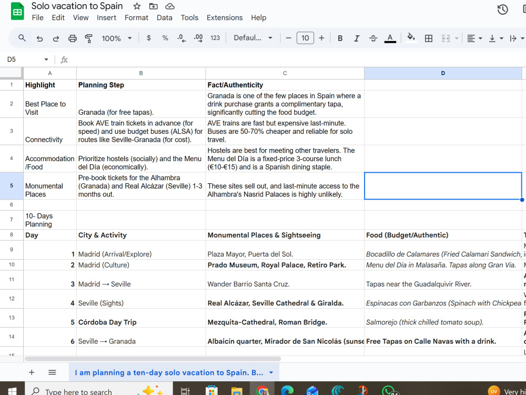This screenshot has width=526, height=395.
Task: Select cell 'Granada (for free tapas).'
Action: click(x=141, y=104)
